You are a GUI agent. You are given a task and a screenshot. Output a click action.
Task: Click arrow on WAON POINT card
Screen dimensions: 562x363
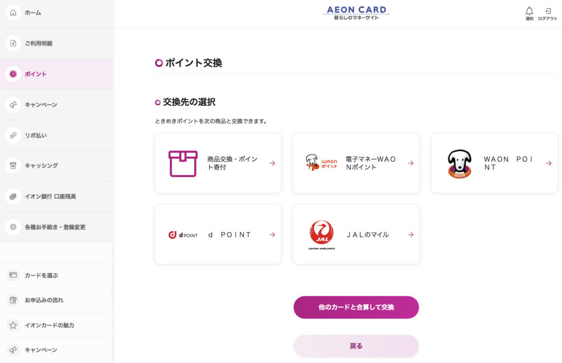coord(549,163)
